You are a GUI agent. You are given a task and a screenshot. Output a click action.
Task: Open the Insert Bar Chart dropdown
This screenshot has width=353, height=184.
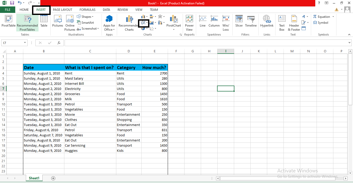coord(153,17)
